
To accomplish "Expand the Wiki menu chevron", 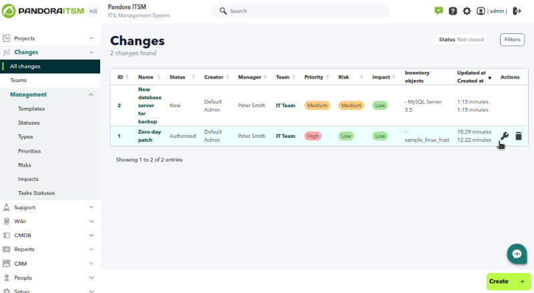I will tap(91, 221).
